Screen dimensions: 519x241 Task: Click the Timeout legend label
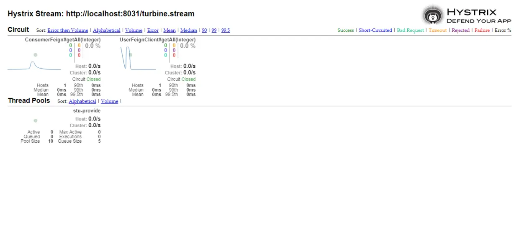(438, 31)
